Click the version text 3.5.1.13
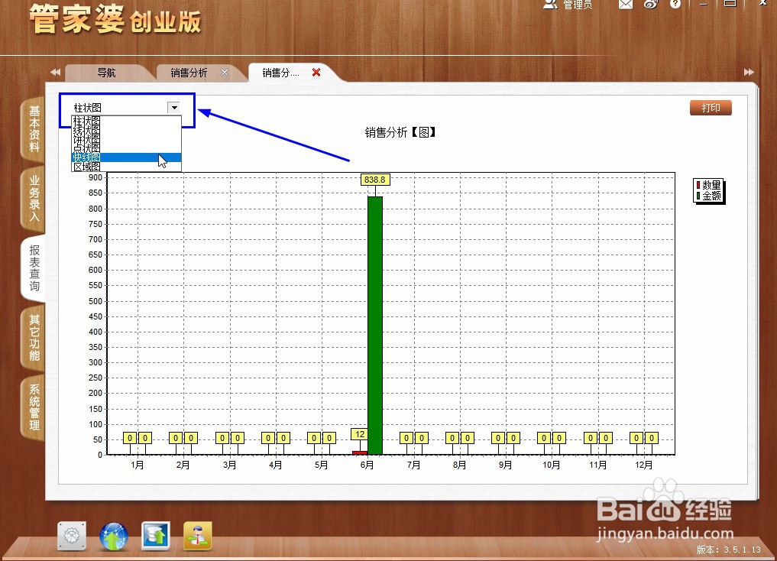The height and width of the screenshot is (561, 777). [742, 550]
